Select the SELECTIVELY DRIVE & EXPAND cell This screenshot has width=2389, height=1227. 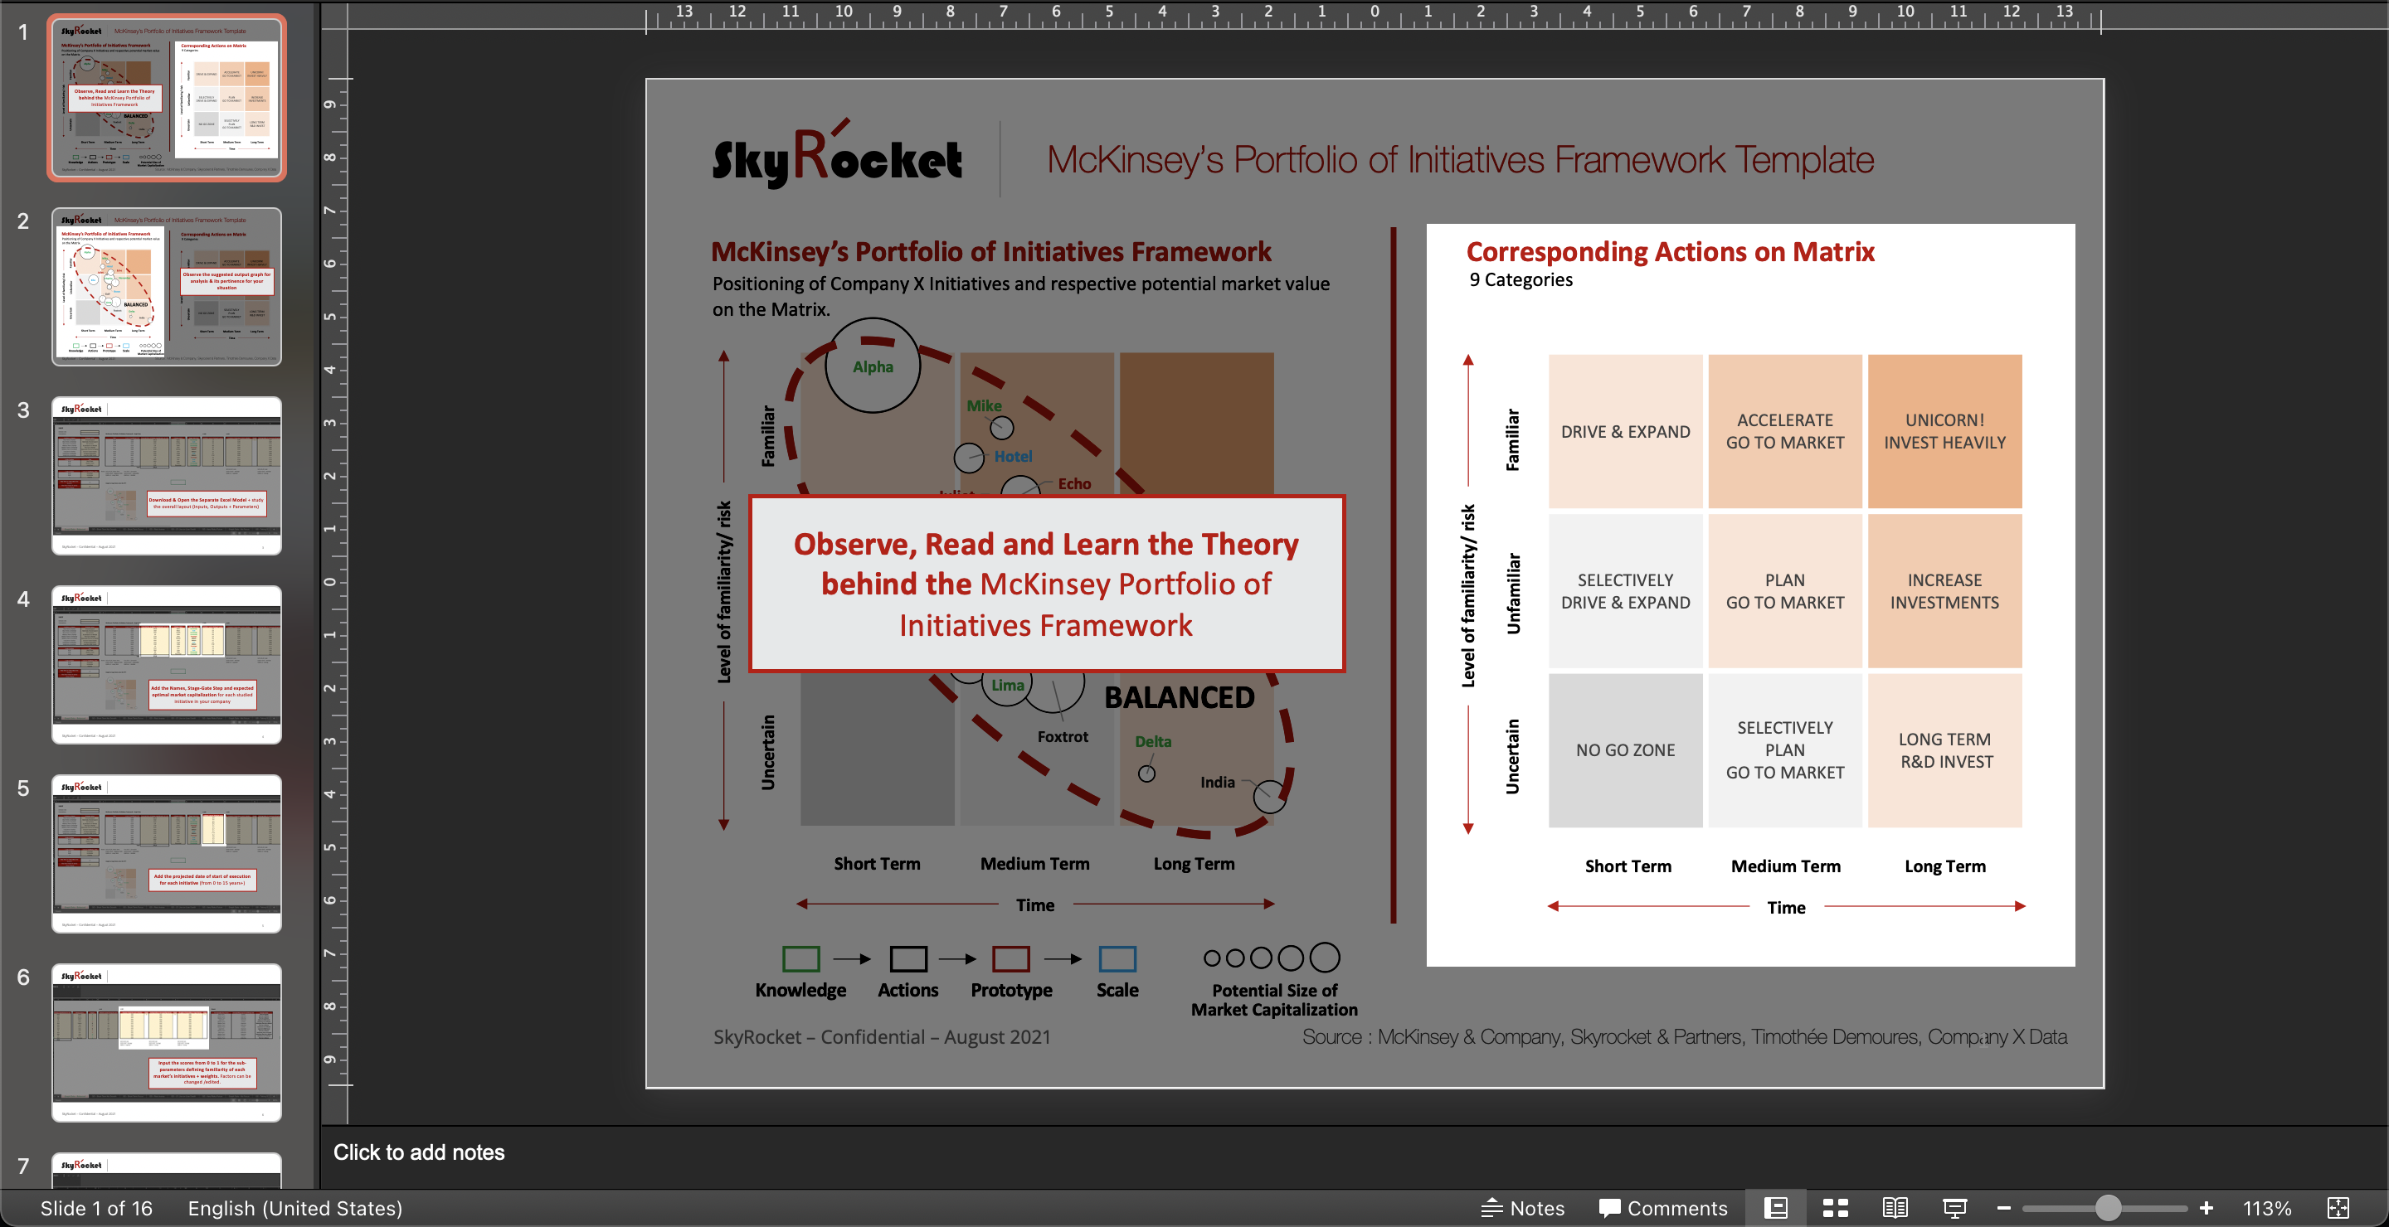pyautogui.click(x=1625, y=591)
